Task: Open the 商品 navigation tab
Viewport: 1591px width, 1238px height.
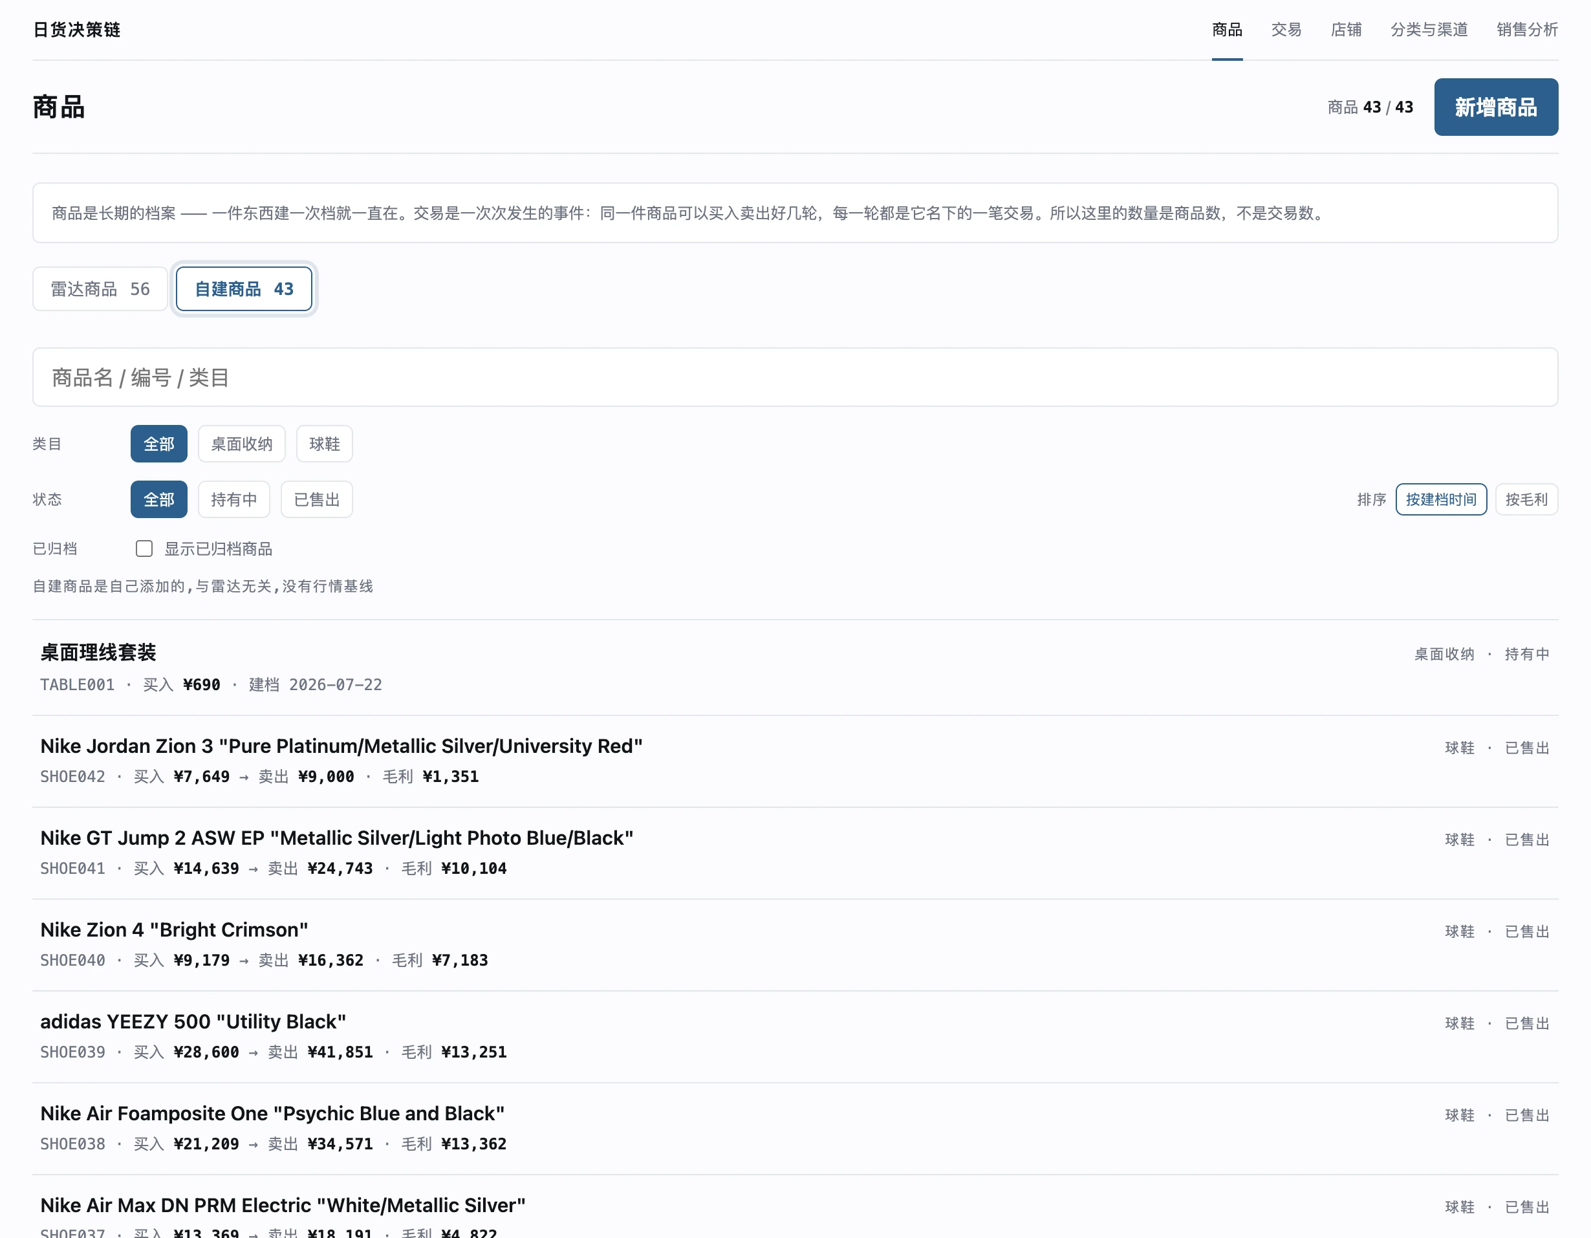Action: [1227, 30]
